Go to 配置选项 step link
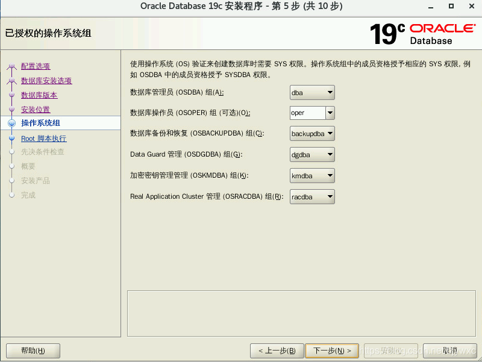The width and height of the screenshot is (482, 362). 36,66
